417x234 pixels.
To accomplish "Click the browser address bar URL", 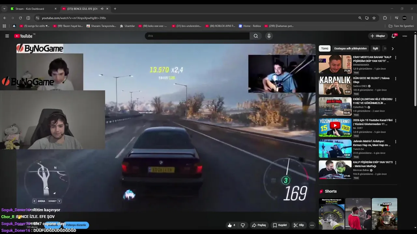I will (x=74, y=18).
